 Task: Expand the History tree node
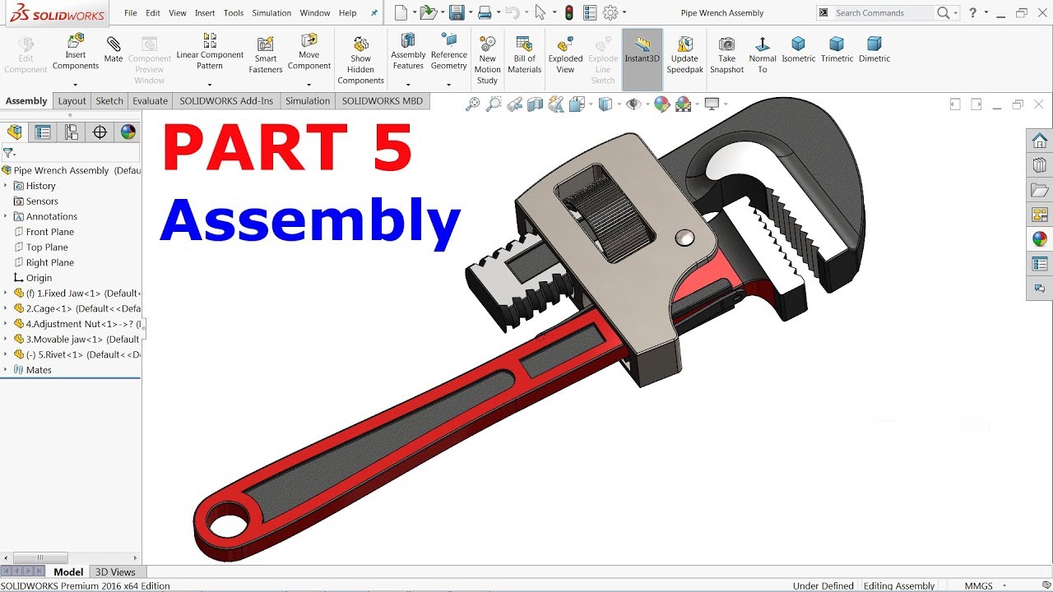pyautogui.click(x=5, y=186)
